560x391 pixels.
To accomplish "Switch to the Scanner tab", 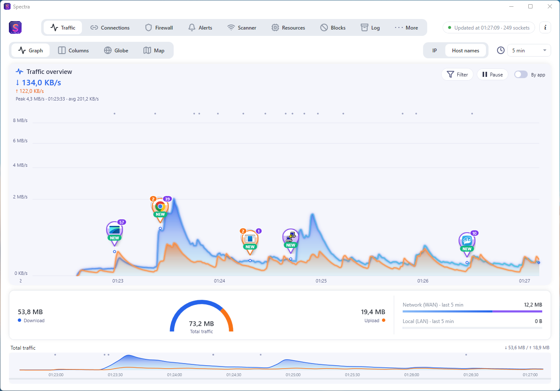I will pos(242,27).
